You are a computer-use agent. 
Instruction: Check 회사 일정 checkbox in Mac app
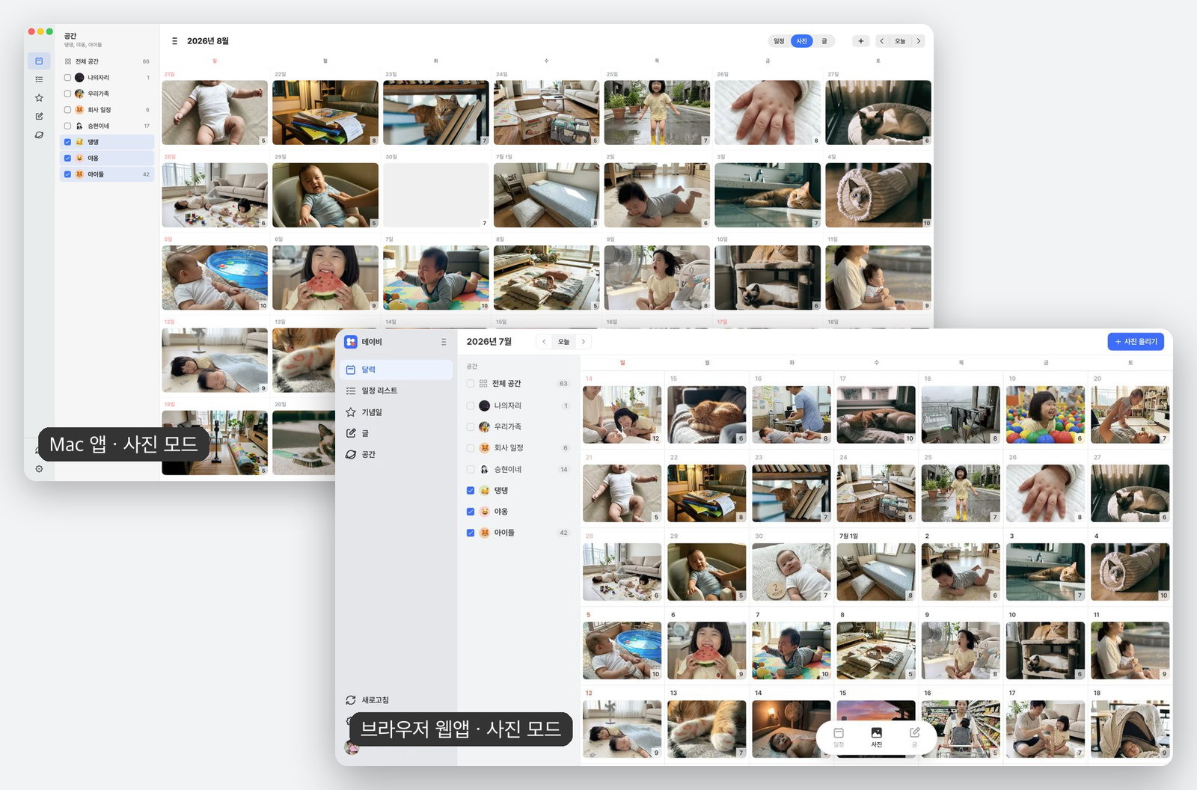[x=67, y=109]
